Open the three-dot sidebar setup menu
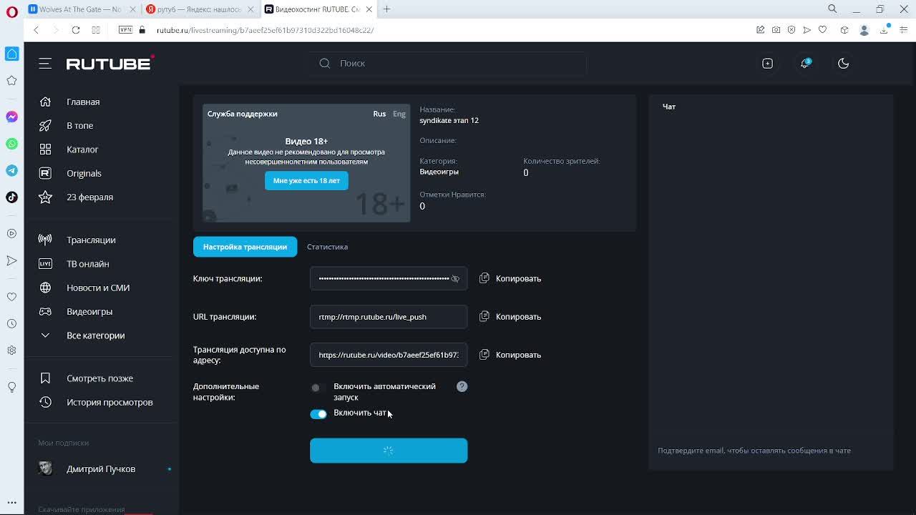The image size is (916, 515). [x=11, y=502]
